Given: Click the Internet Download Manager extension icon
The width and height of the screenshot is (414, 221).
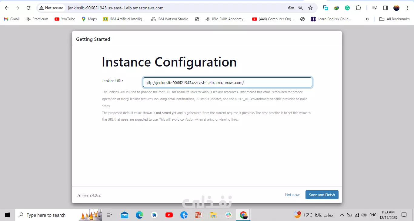Looking at the screenshot, I should [336, 8].
